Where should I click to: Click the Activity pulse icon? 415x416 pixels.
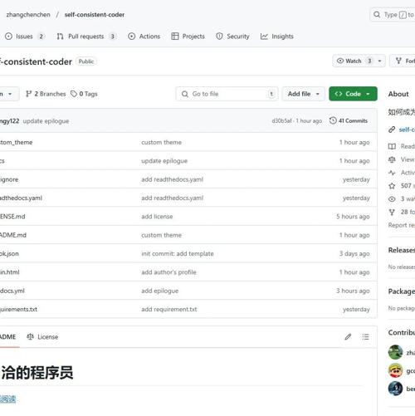click(x=392, y=173)
